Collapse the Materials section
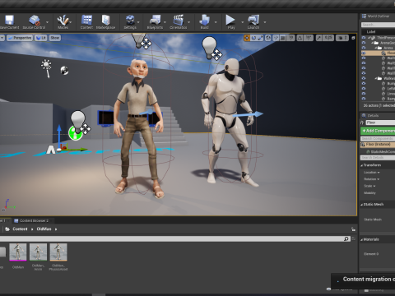The width and height of the screenshot is (395, 296). 362,239
